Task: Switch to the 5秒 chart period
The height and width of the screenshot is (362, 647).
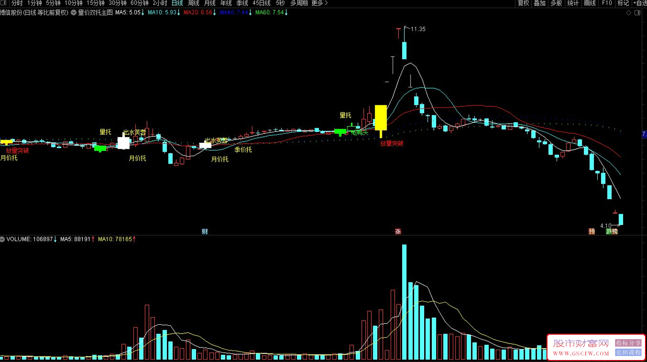Action: tap(280, 3)
